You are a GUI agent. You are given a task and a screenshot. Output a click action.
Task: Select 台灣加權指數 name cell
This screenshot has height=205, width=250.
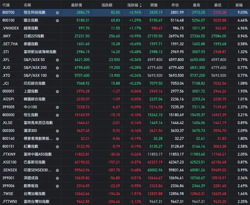click(x=34, y=194)
